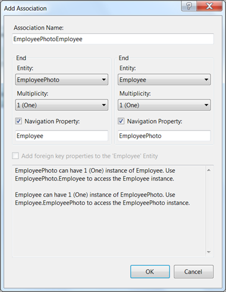
Task: Click description scrollbar up arrow
Action: 209,170
